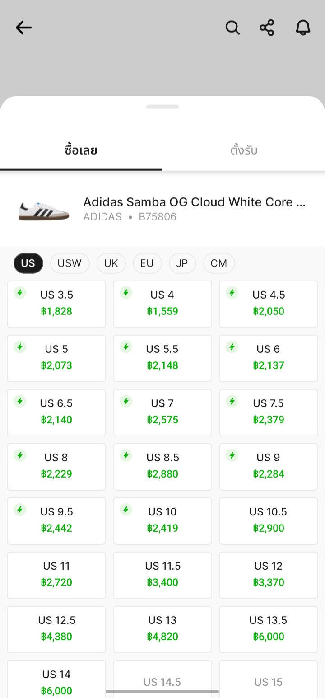
Task: Tap the share icon
Action: coord(267,28)
